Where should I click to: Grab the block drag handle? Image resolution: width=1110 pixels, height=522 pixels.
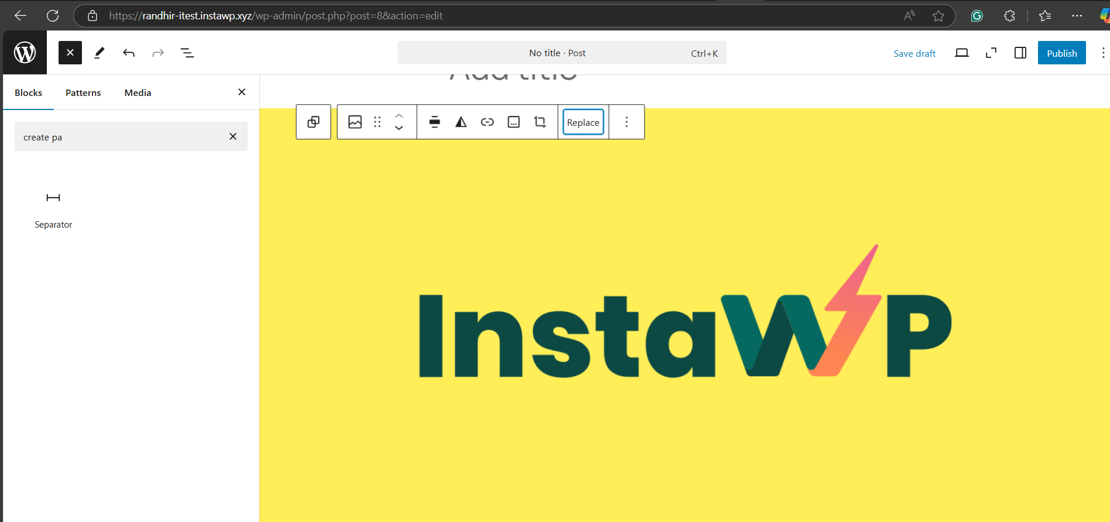pos(378,122)
